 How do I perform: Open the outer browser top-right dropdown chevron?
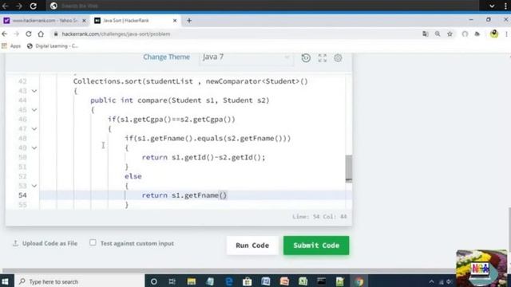pyautogui.click(x=492, y=6)
